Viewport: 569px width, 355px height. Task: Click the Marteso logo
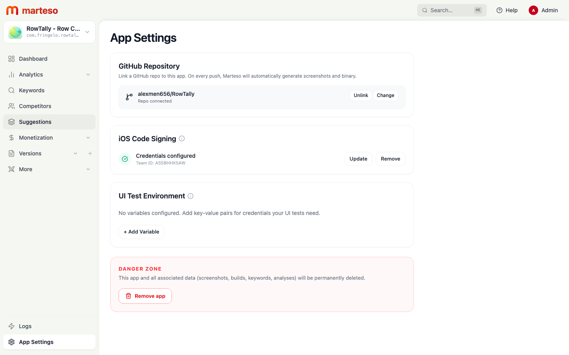(32, 10)
